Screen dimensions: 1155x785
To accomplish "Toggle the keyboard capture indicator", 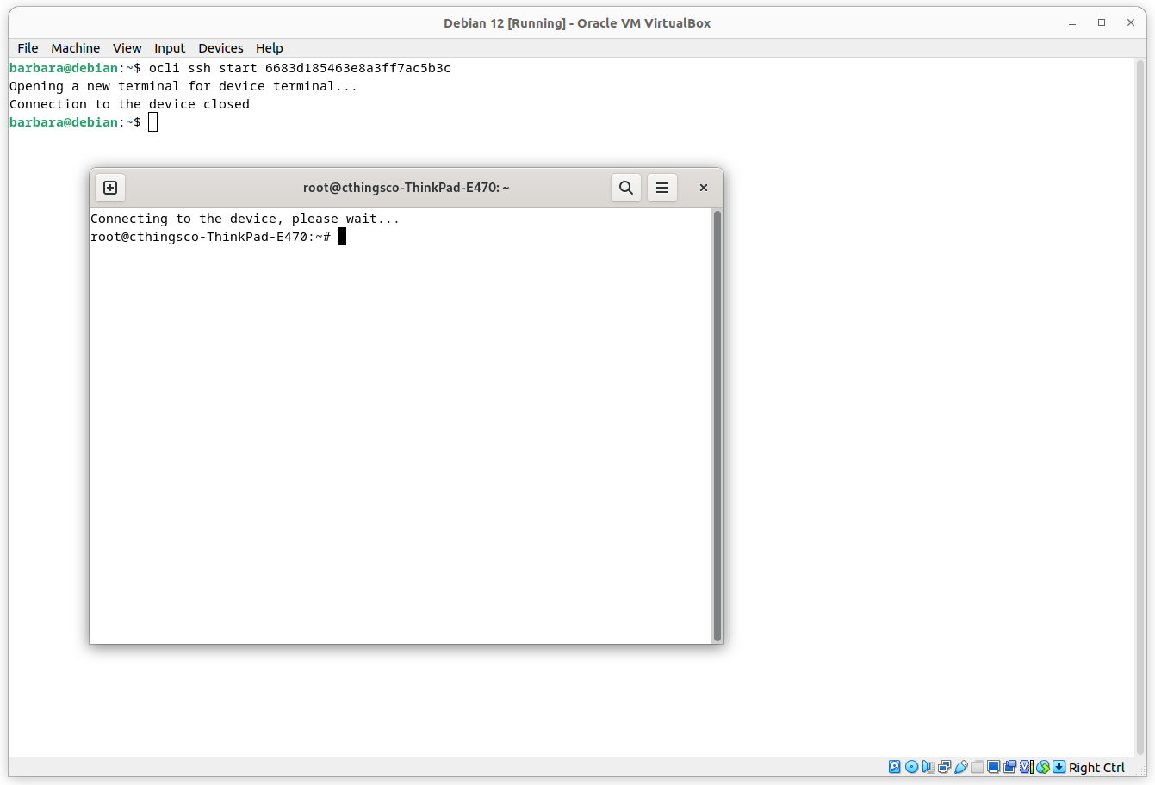I will tap(1058, 766).
